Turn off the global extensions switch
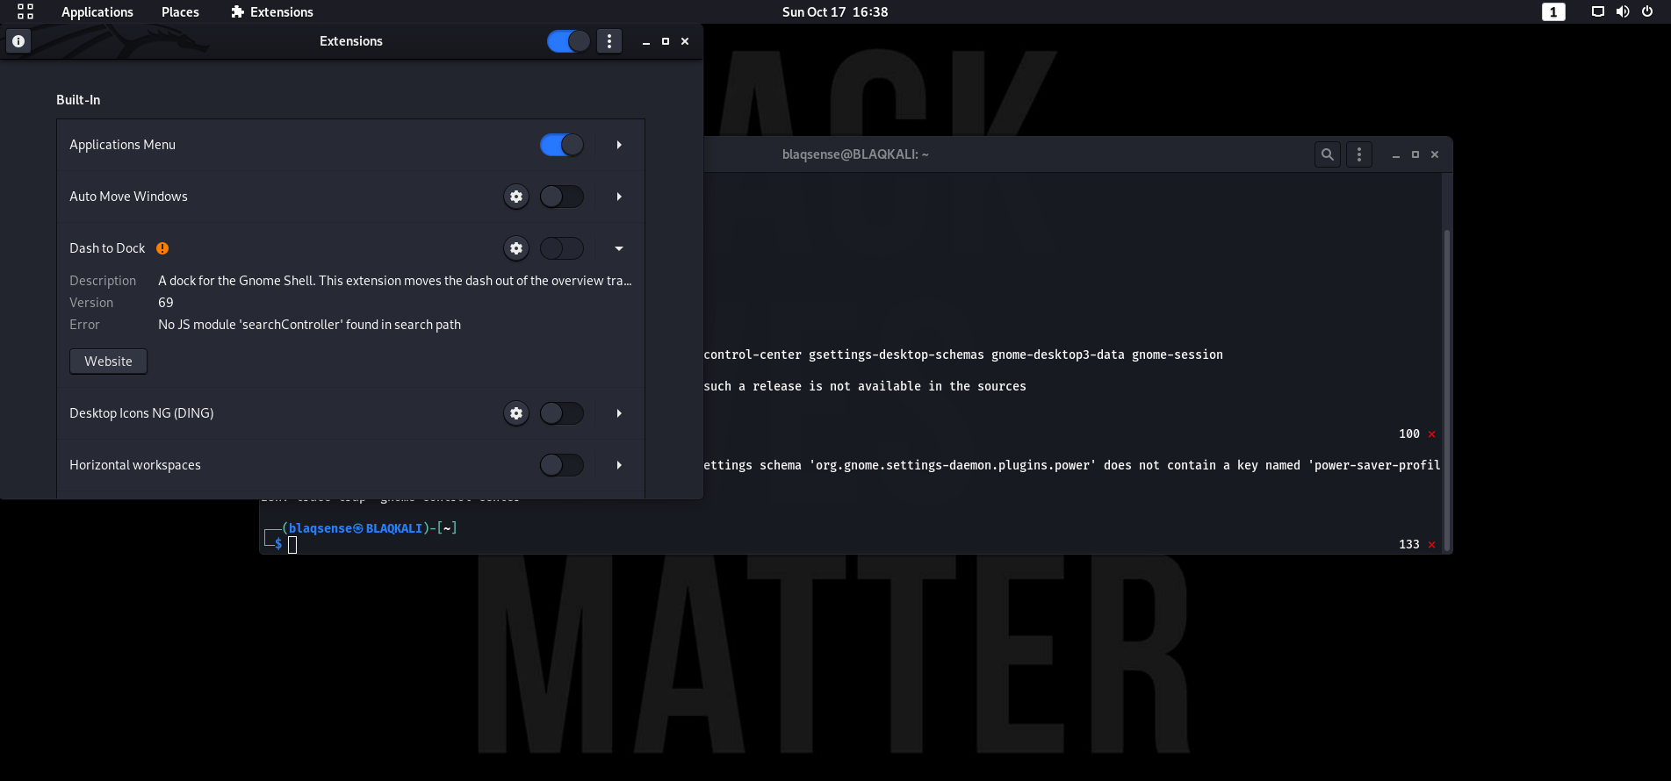The image size is (1671, 781). pyautogui.click(x=568, y=41)
